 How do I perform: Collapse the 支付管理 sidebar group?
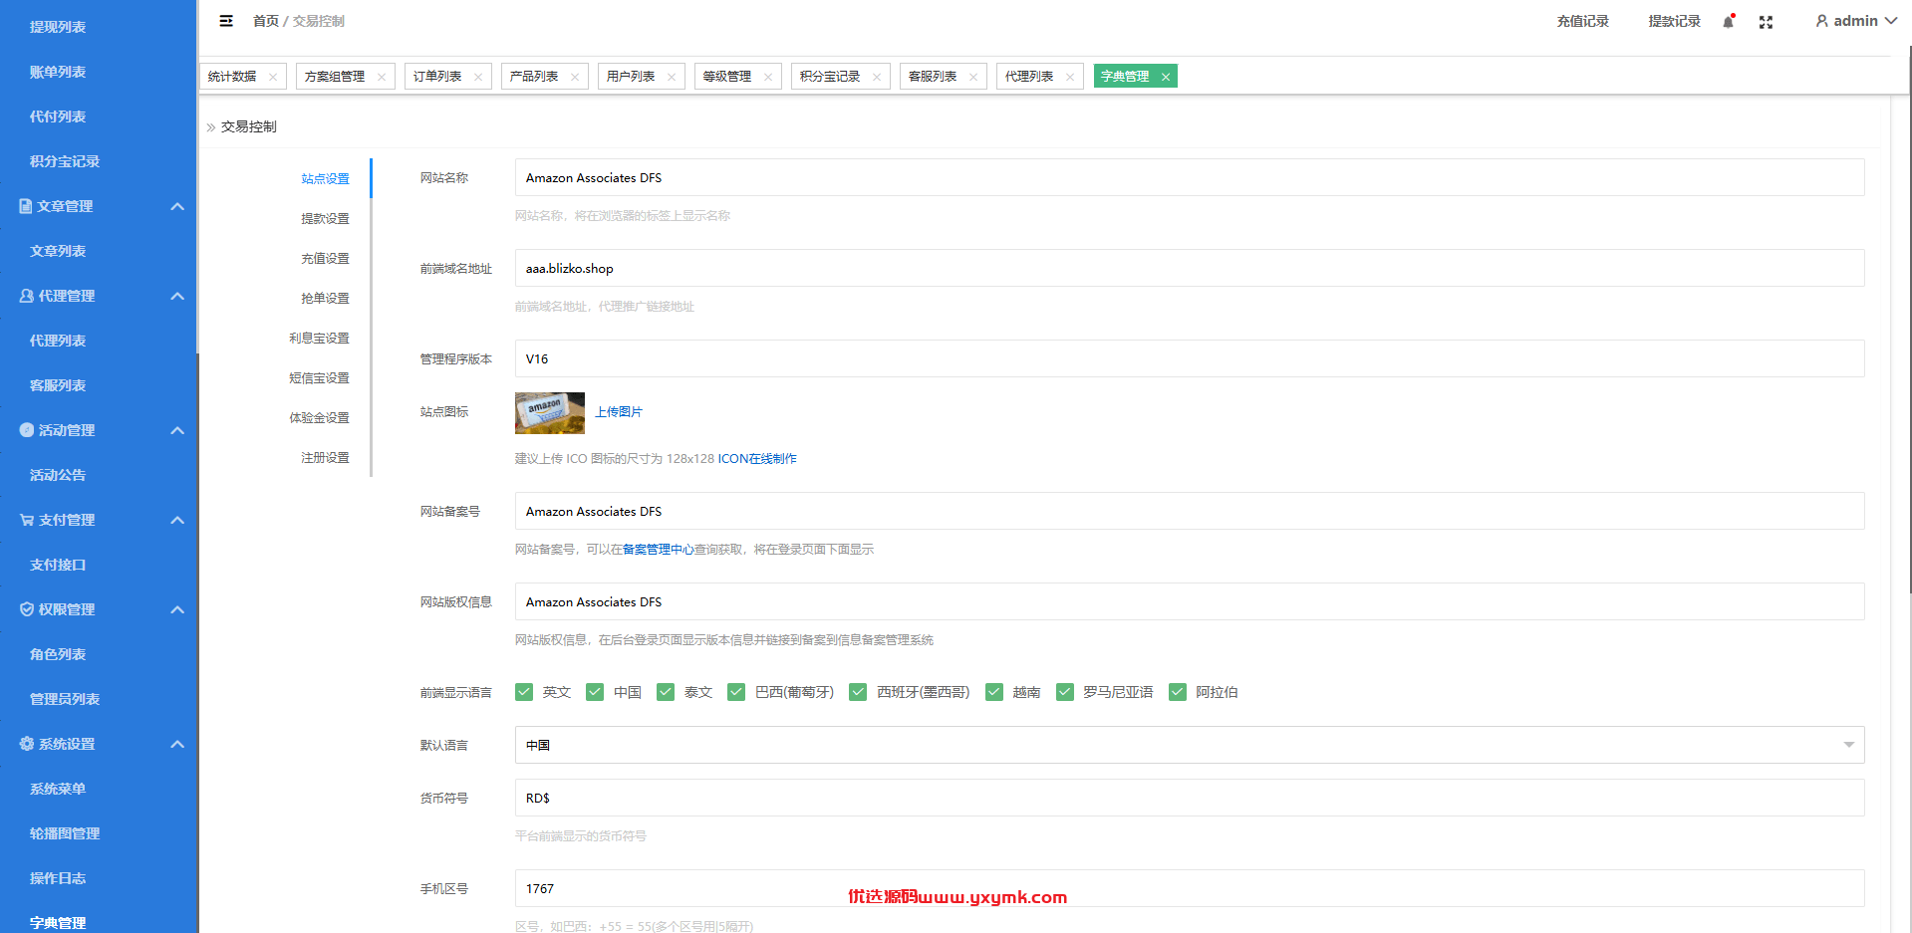point(177,520)
